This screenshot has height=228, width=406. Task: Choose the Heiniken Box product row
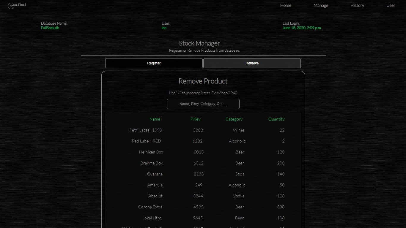coord(151,152)
